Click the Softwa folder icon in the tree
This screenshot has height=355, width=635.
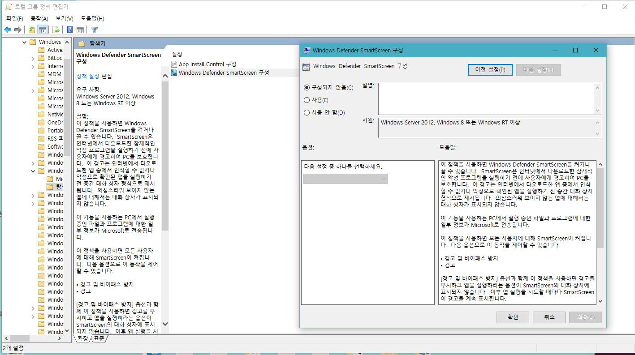click(x=42, y=147)
